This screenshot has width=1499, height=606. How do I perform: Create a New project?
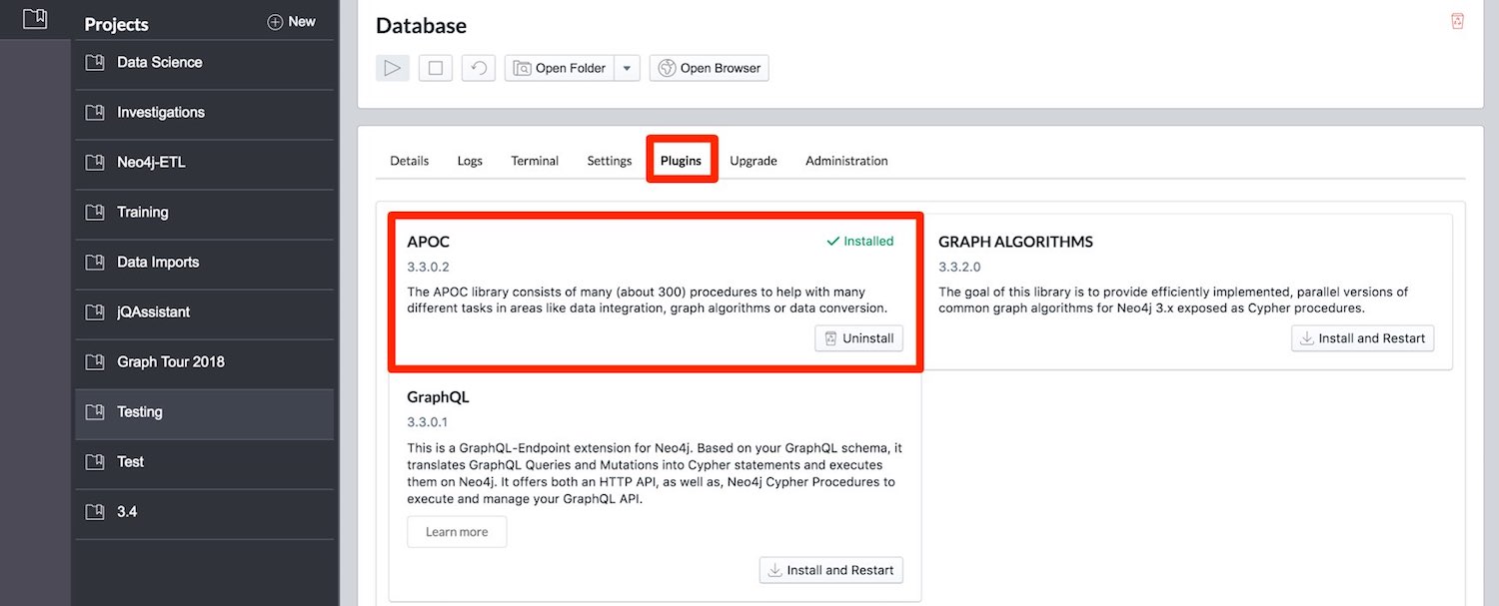tap(292, 22)
